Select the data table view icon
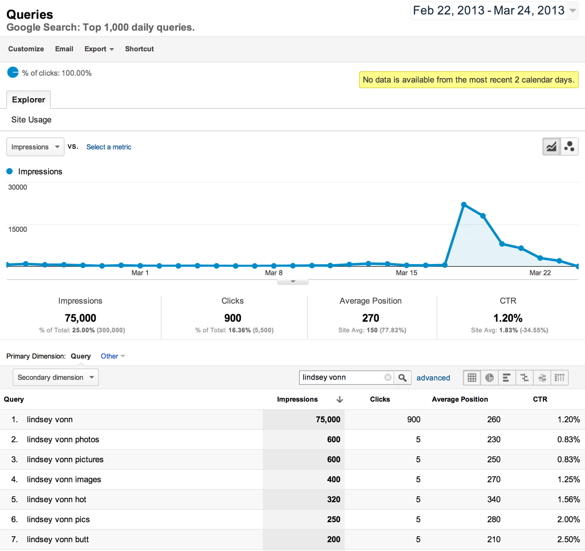 472,377
